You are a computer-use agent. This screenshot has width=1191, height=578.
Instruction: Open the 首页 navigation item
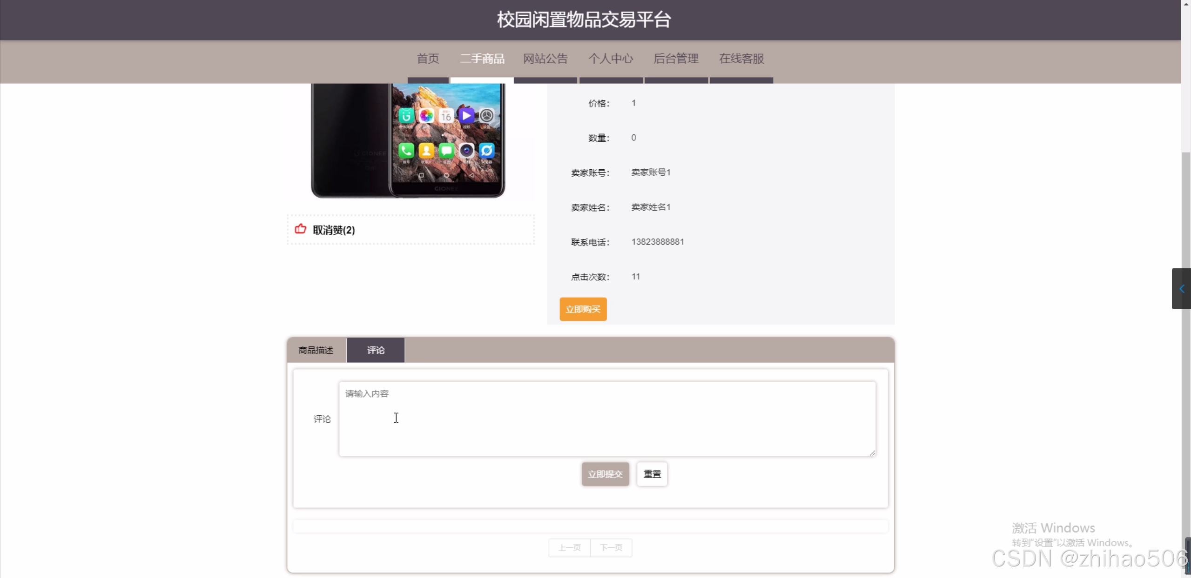pyautogui.click(x=428, y=59)
